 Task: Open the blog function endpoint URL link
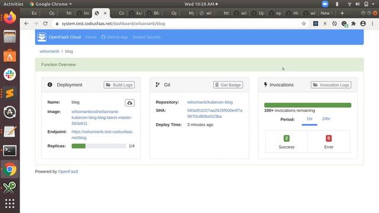coord(102,134)
